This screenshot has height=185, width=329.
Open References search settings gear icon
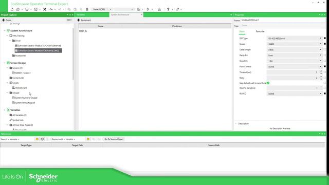[42, 139]
